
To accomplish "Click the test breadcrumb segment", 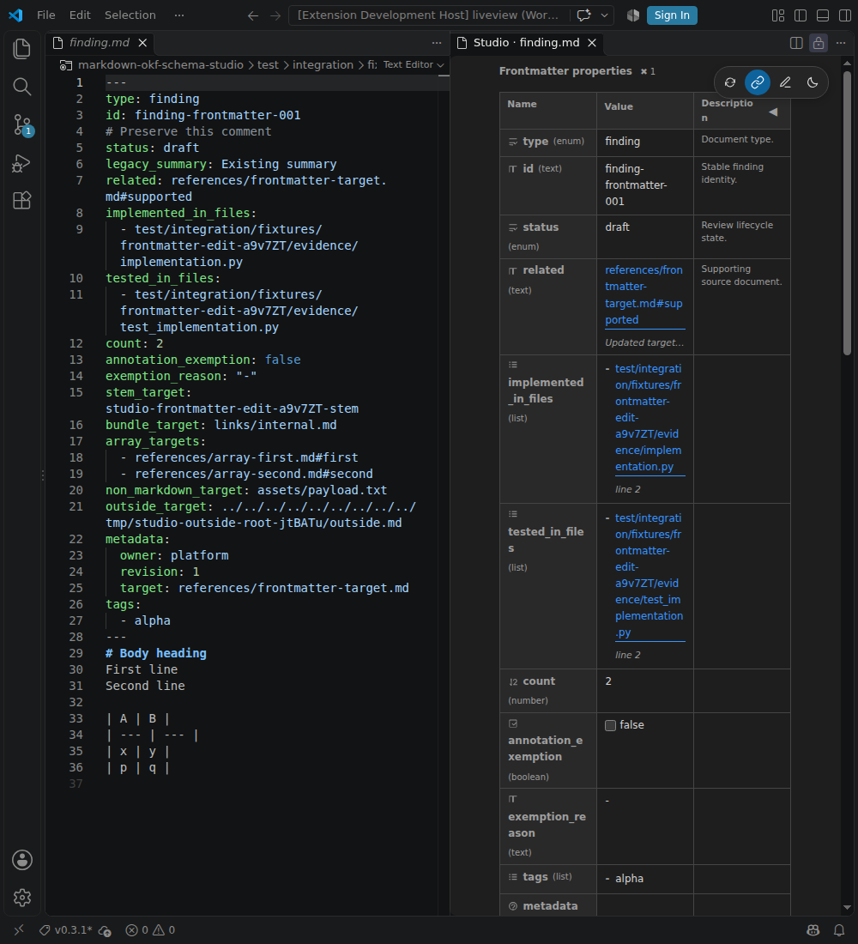I will [x=268, y=64].
